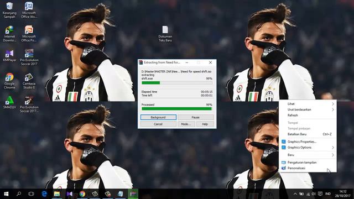
Task: Click the Time left value 00:00:01
Action: 206,96
